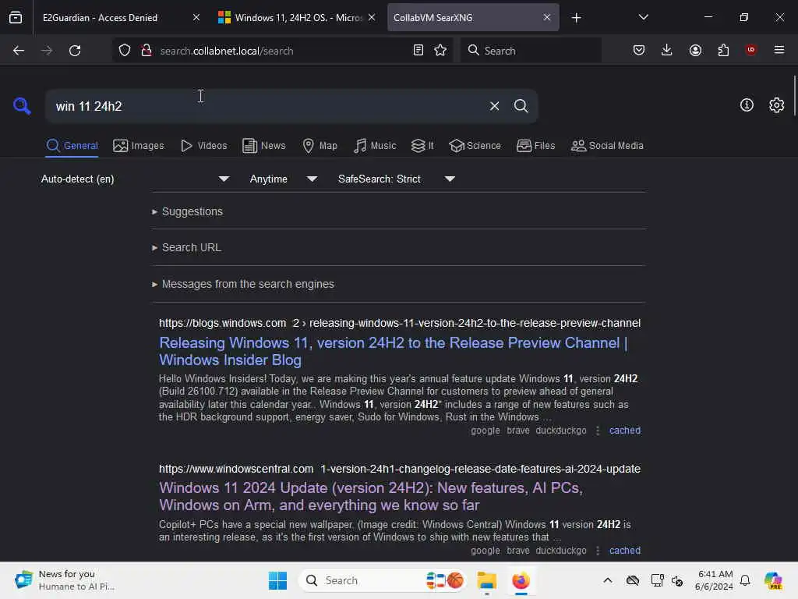
Task: Open www.windowscentral.com URL link
Action: pos(400,469)
